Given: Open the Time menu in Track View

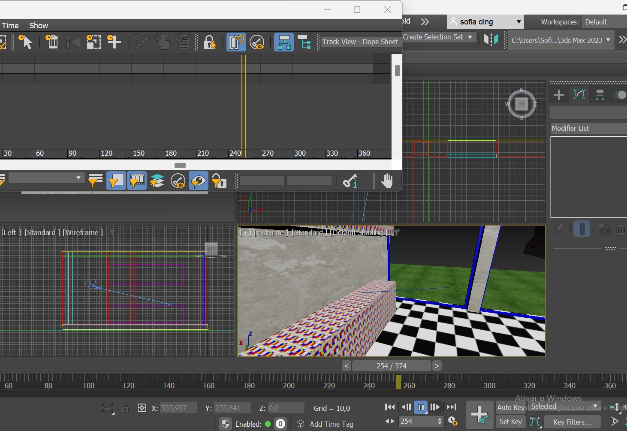Looking at the screenshot, I should click(x=10, y=26).
